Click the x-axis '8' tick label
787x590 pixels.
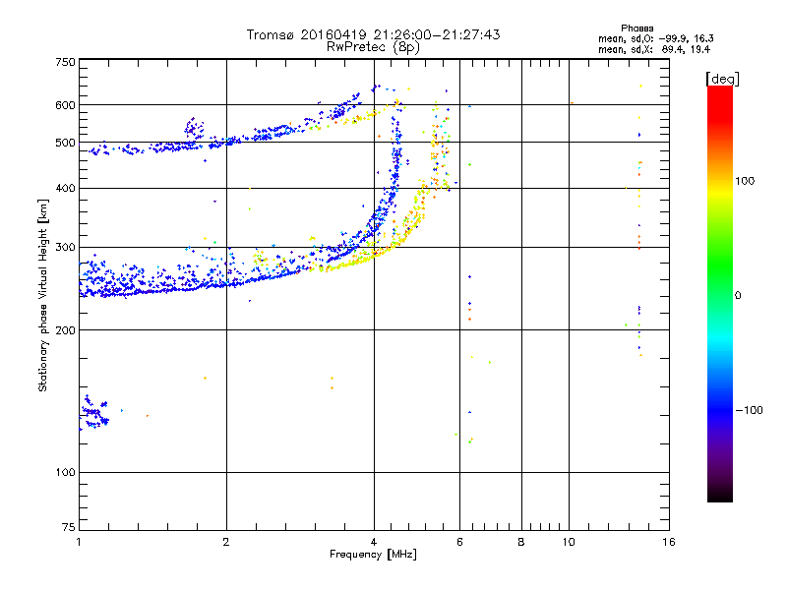tap(521, 542)
